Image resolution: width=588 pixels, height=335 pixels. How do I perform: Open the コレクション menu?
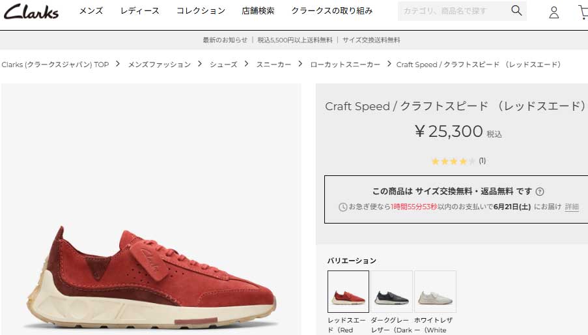click(x=201, y=11)
